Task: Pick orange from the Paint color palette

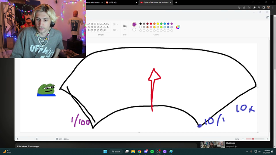Action: (154, 24)
